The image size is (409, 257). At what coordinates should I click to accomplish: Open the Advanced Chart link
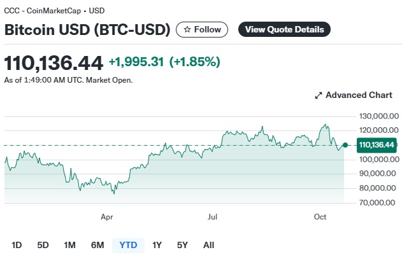tap(358, 95)
